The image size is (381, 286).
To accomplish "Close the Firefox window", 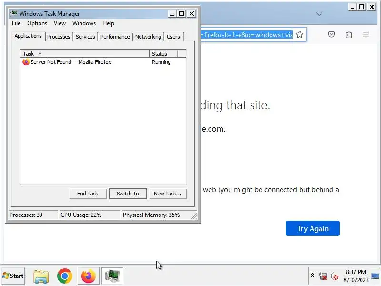I will (372, 7).
